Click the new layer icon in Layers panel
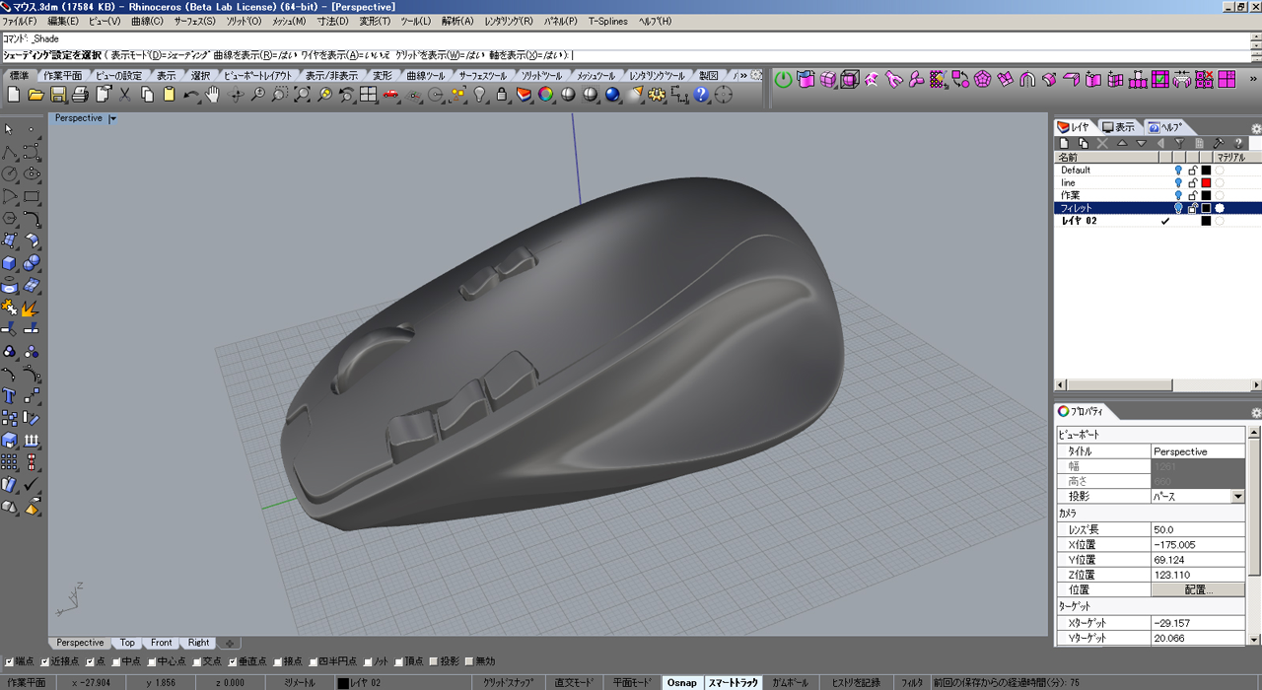The width and height of the screenshot is (1262, 690). 1064,143
